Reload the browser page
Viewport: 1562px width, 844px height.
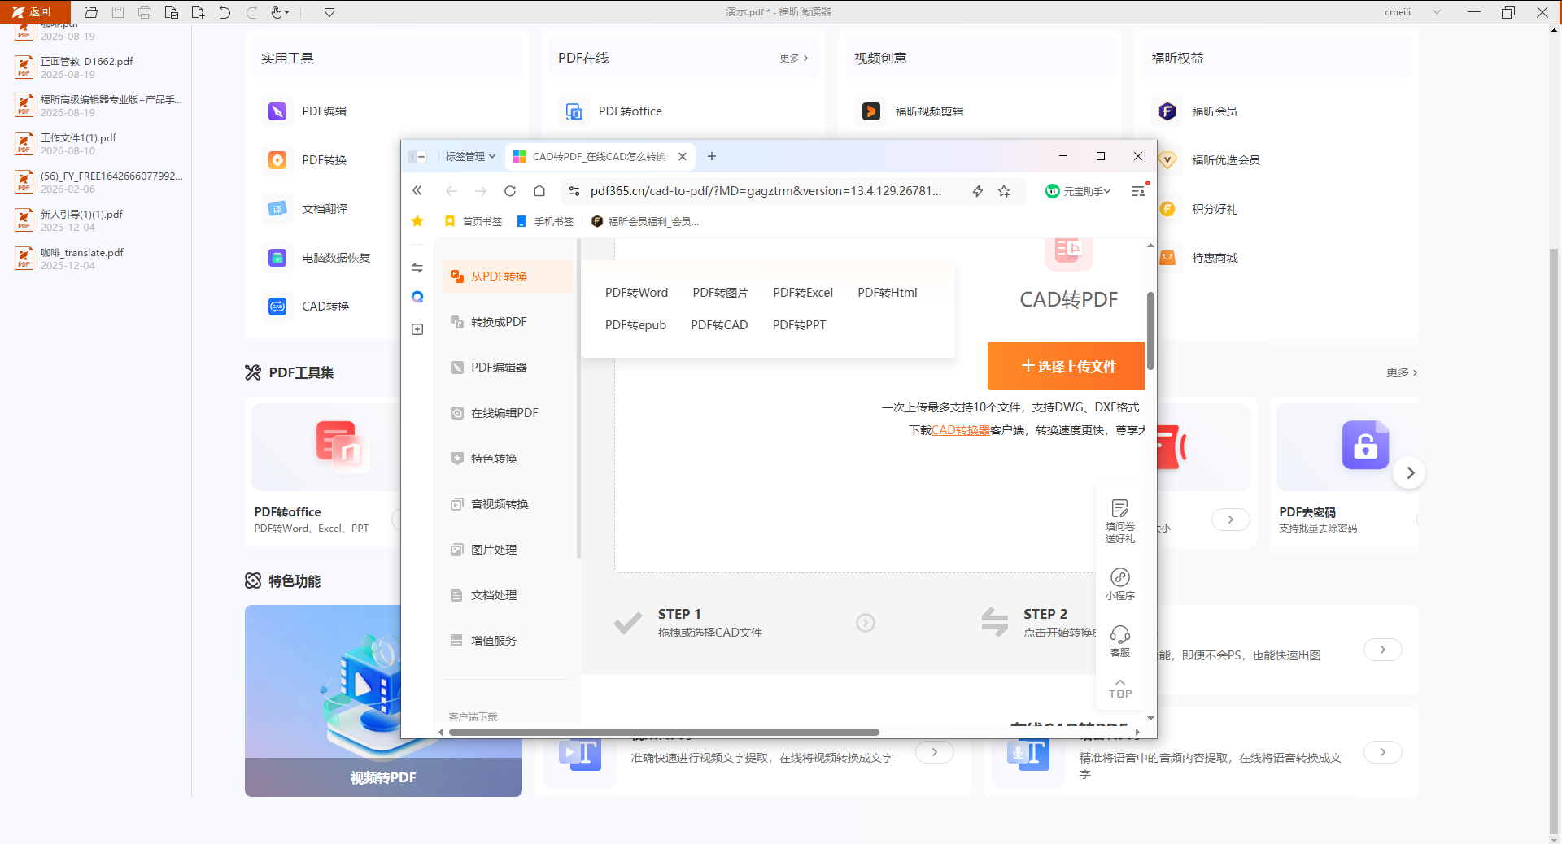coord(510,191)
